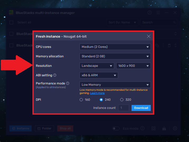Screen dimensions: 189x142
Task: Open the multi-instance manager settings gear
Action: 175,128
